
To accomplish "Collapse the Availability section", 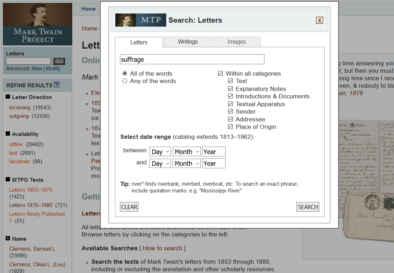I will (8, 133).
